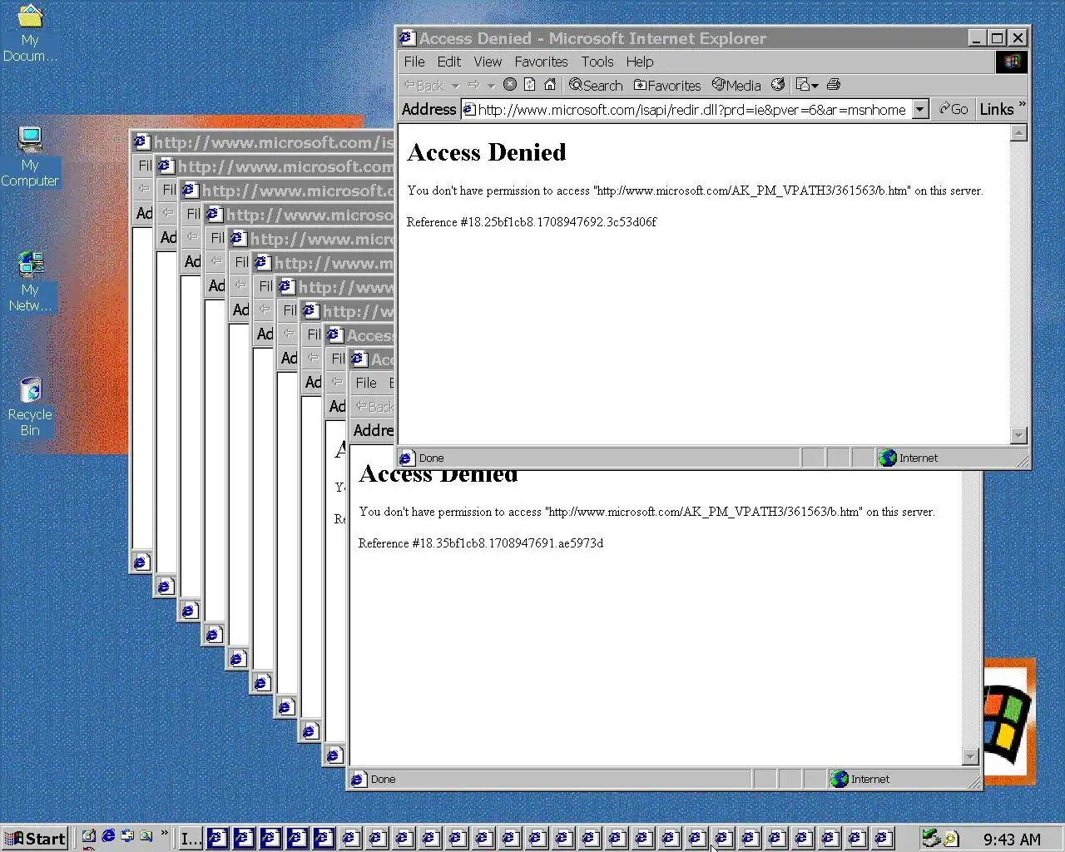Click the Stop button in the front IE toolbar

click(x=510, y=85)
